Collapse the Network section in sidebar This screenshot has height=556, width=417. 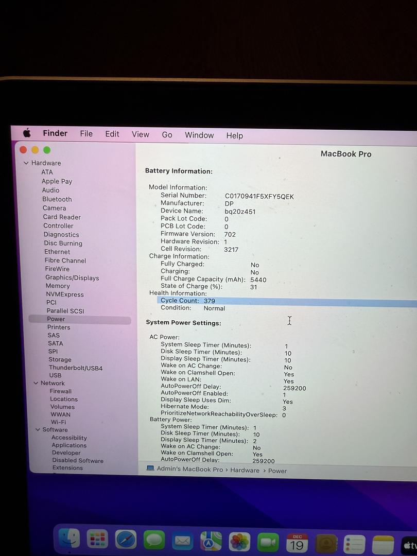click(36, 383)
